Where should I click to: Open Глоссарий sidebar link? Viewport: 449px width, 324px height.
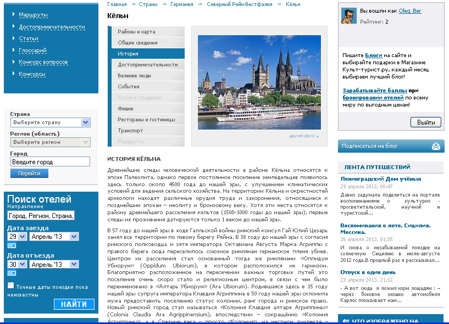click(x=32, y=51)
